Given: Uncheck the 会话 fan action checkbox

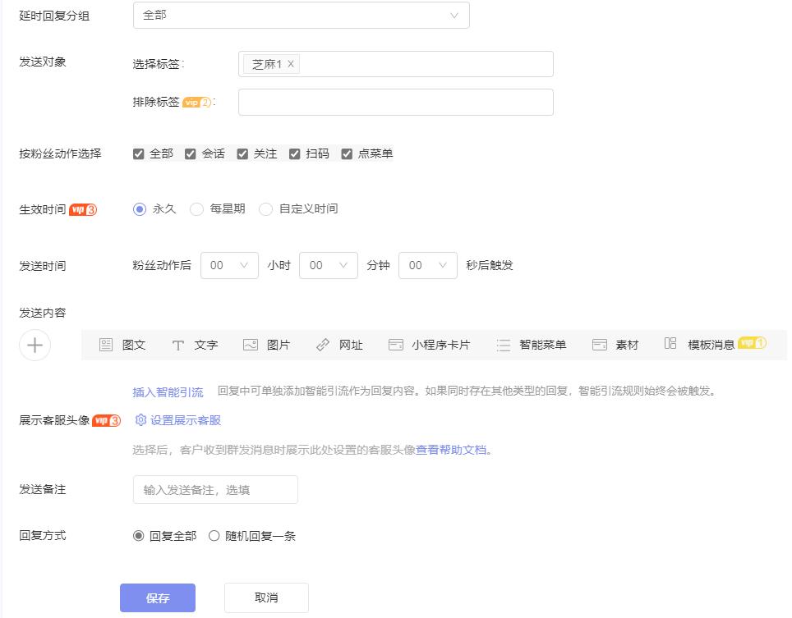Looking at the screenshot, I should pyautogui.click(x=190, y=153).
